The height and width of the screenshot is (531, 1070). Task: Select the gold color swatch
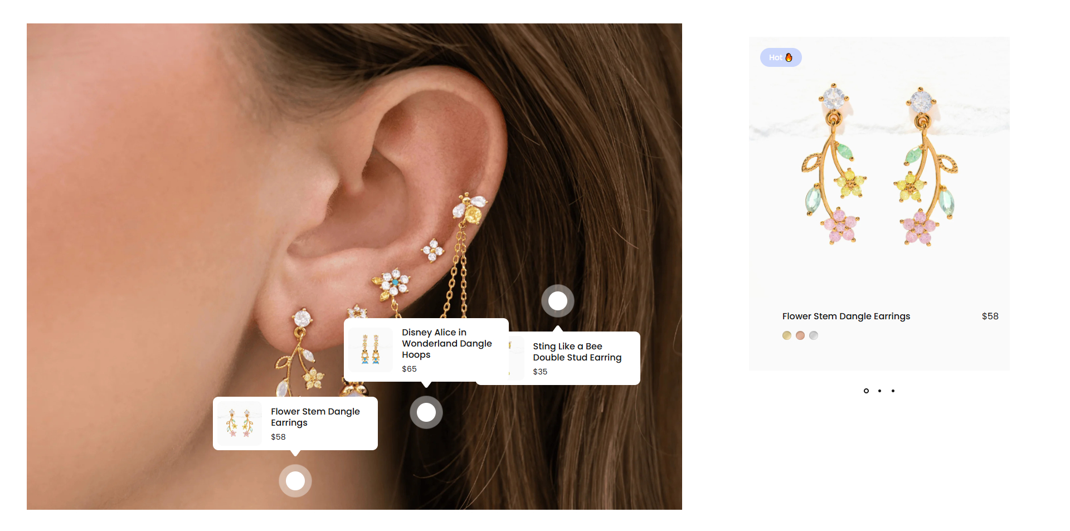tap(787, 335)
